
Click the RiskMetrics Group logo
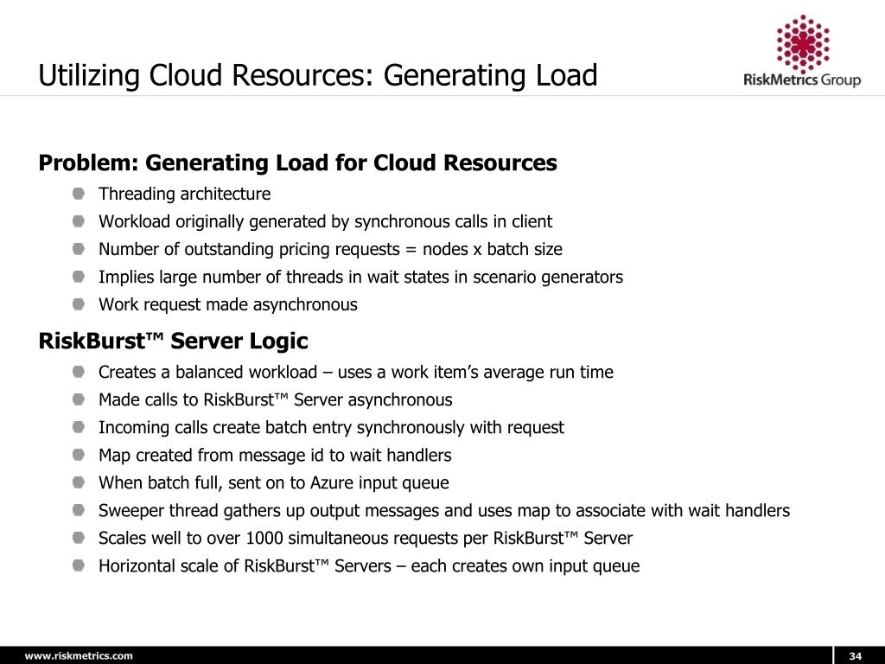point(802,51)
